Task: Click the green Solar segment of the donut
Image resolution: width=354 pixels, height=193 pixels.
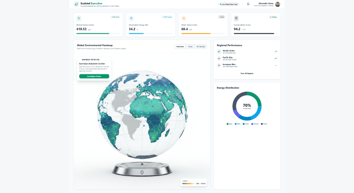Action: pyautogui.click(x=257, y=97)
